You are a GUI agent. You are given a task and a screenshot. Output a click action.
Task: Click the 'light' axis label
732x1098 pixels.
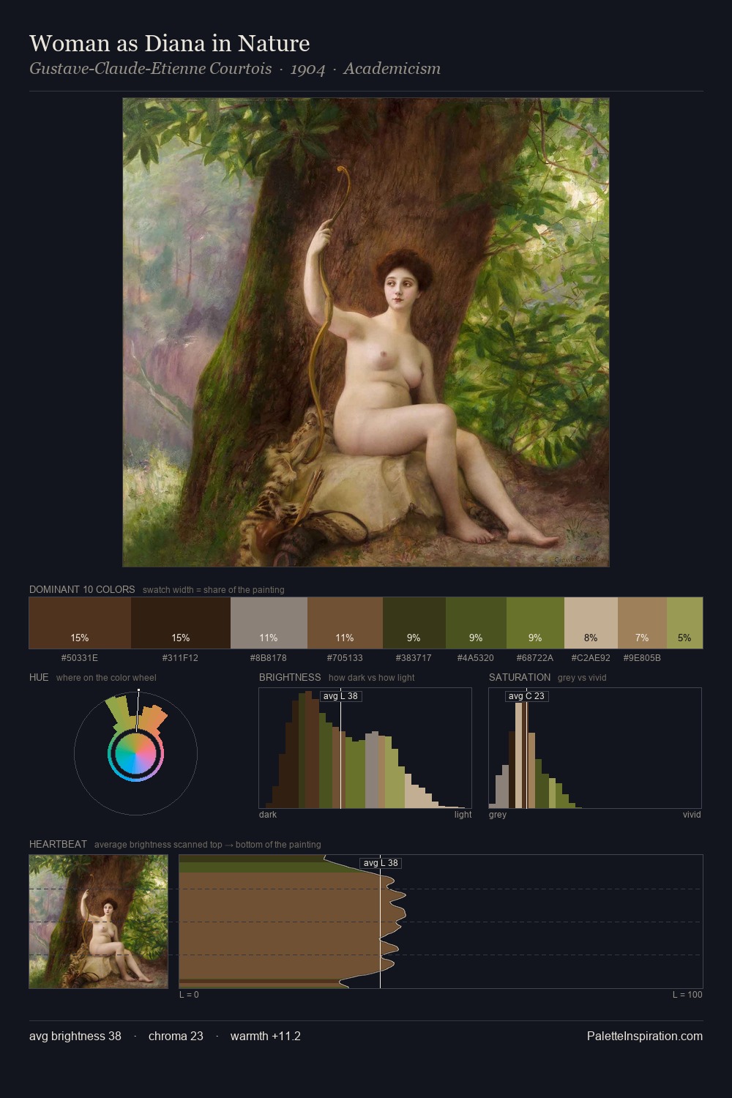tap(463, 815)
